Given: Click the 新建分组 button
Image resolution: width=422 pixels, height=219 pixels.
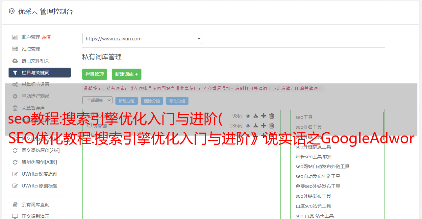Looking at the screenshot, I should pos(127,101).
